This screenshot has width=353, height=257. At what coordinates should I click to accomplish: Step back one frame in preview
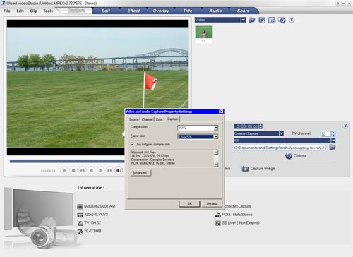91,170
